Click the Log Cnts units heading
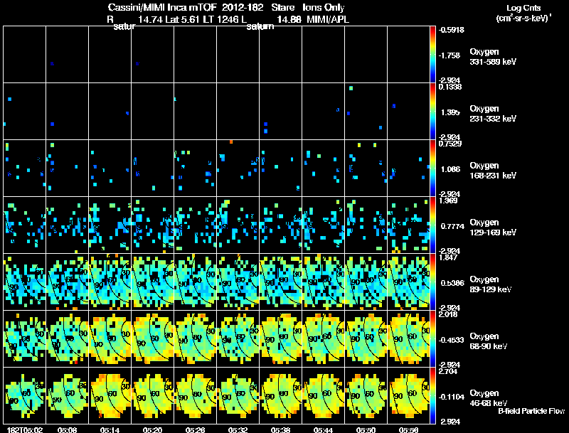 524,13
